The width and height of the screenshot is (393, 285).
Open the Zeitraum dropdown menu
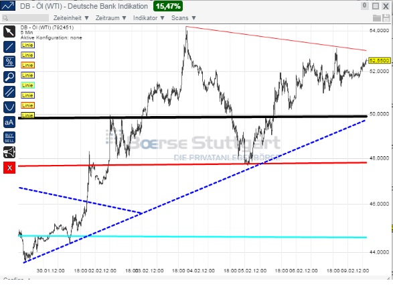point(110,18)
